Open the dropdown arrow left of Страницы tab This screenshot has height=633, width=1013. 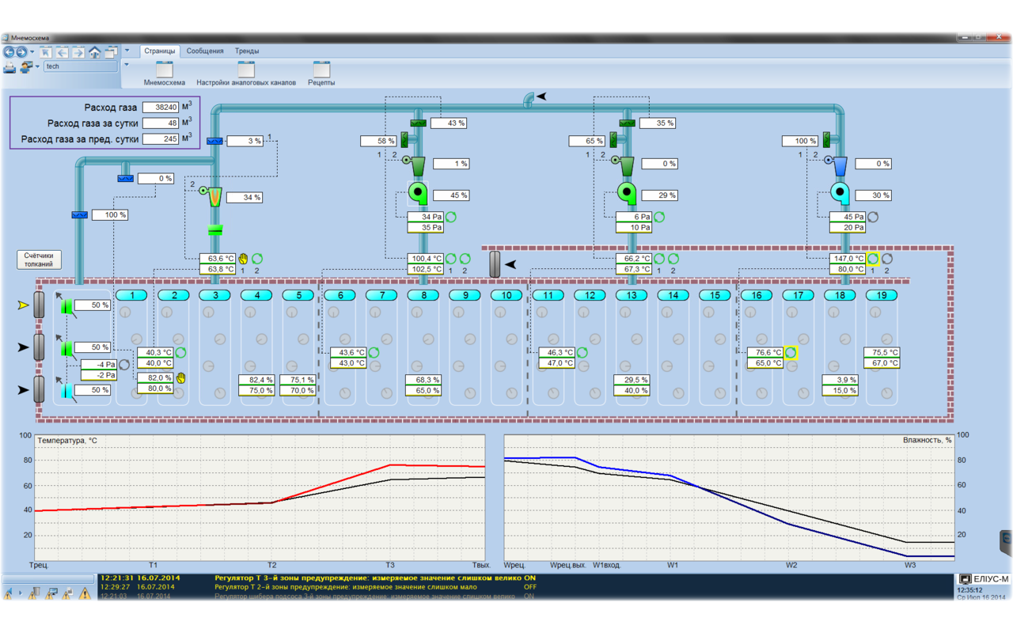click(127, 51)
